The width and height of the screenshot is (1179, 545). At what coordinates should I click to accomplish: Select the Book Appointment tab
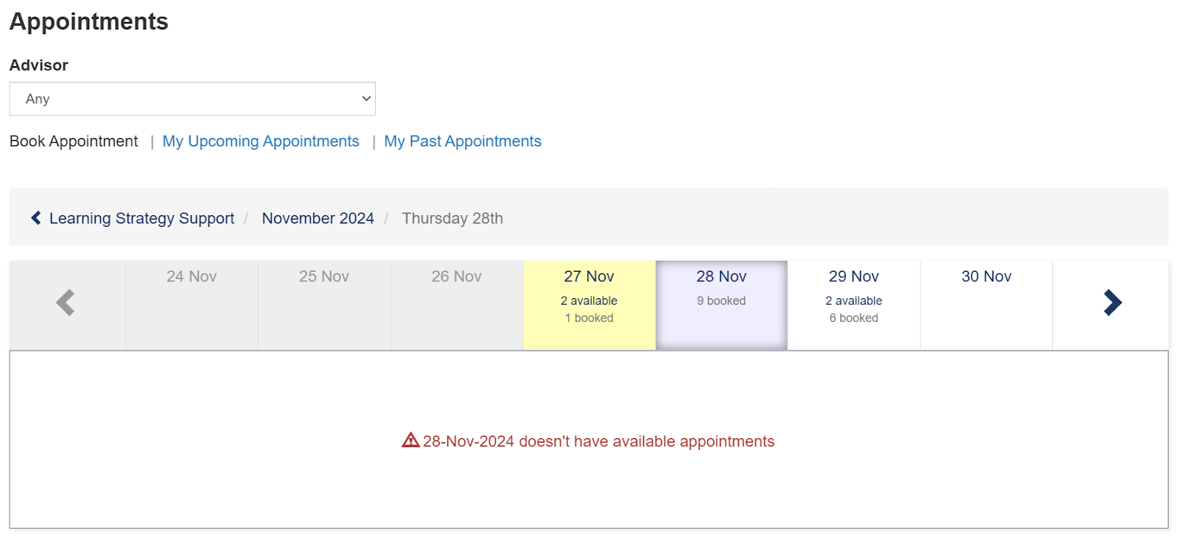(74, 141)
